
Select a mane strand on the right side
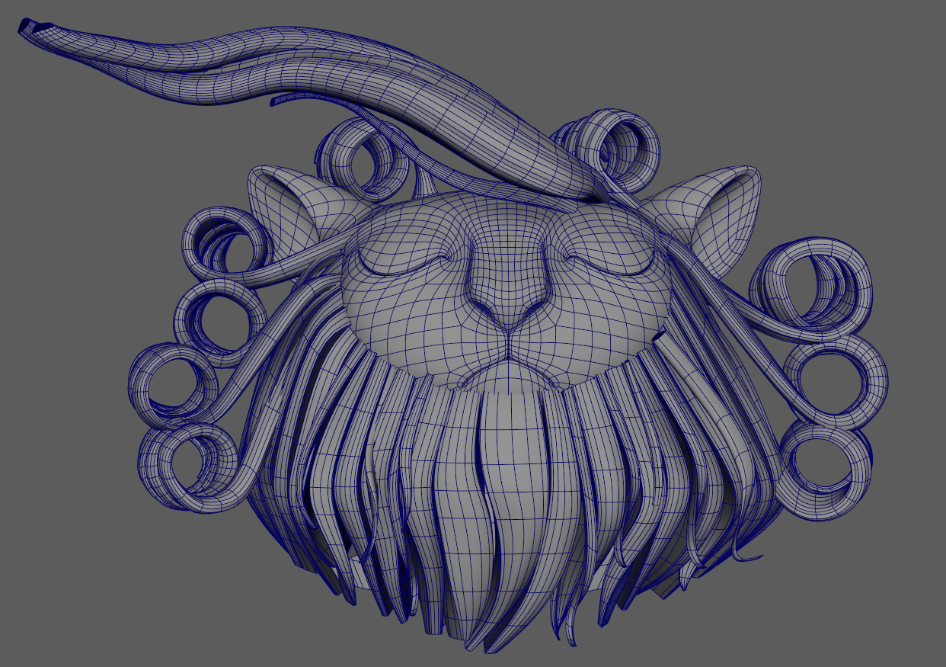pyautogui.click(x=686, y=457)
